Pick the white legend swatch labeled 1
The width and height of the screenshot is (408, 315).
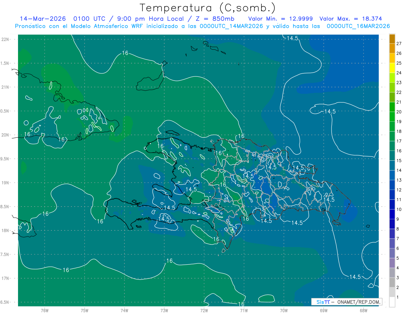(x=392, y=302)
